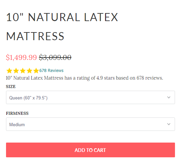Click the first yellow rating star
Screen dimensions: 181x166
[9, 71]
